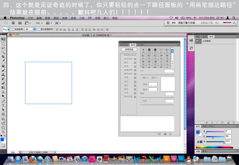Delete the current path via trash icon

233,122
